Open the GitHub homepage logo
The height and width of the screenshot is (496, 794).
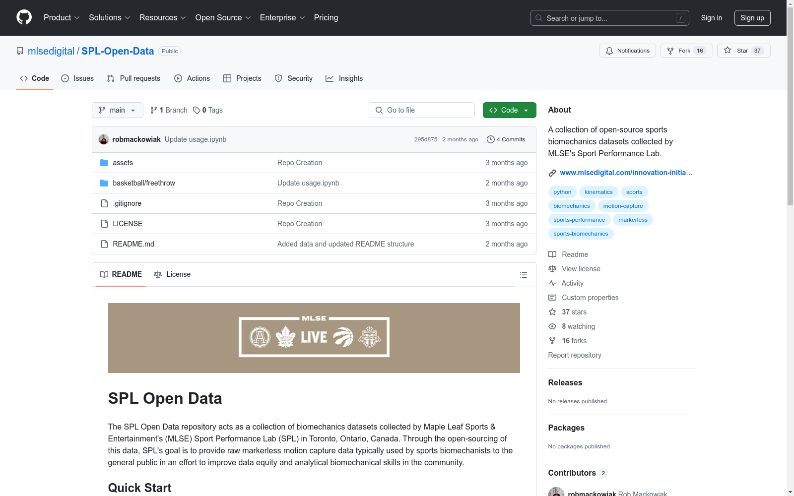tap(24, 17)
